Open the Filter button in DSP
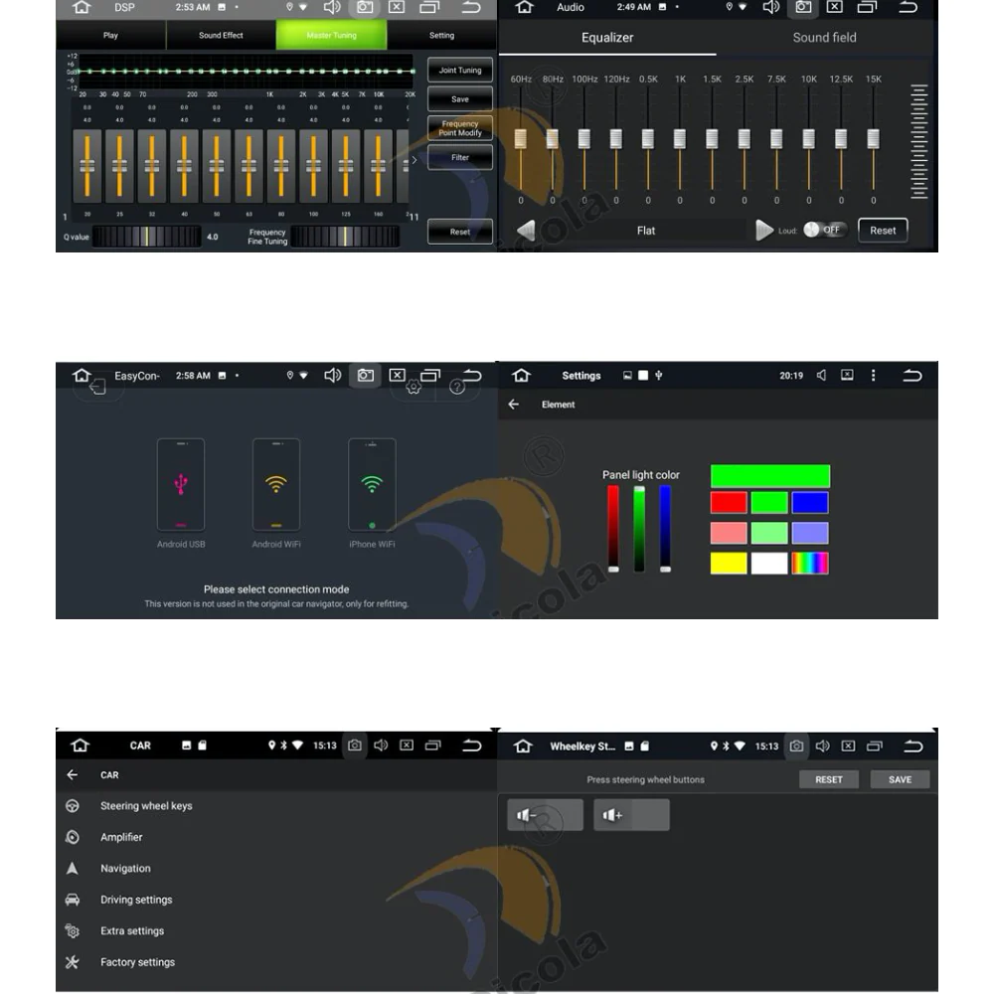This screenshot has width=994, height=994. pyautogui.click(x=460, y=158)
